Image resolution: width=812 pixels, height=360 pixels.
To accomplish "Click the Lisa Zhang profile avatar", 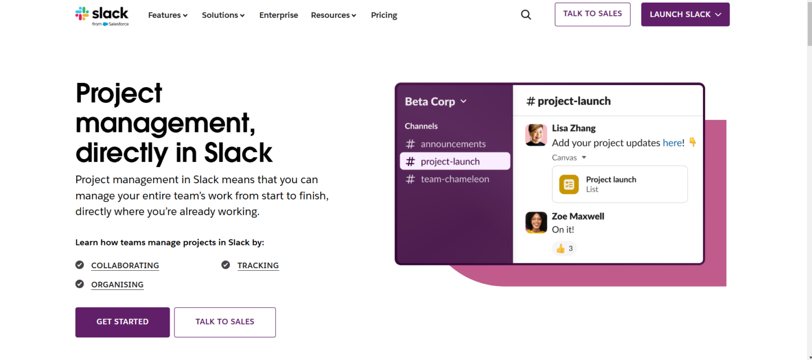I will pos(536,135).
